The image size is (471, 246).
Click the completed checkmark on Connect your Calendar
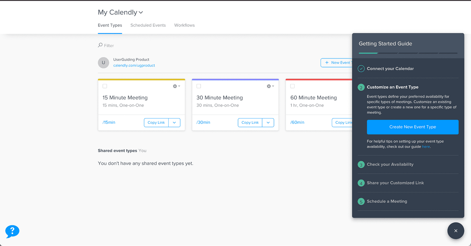click(361, 68)
